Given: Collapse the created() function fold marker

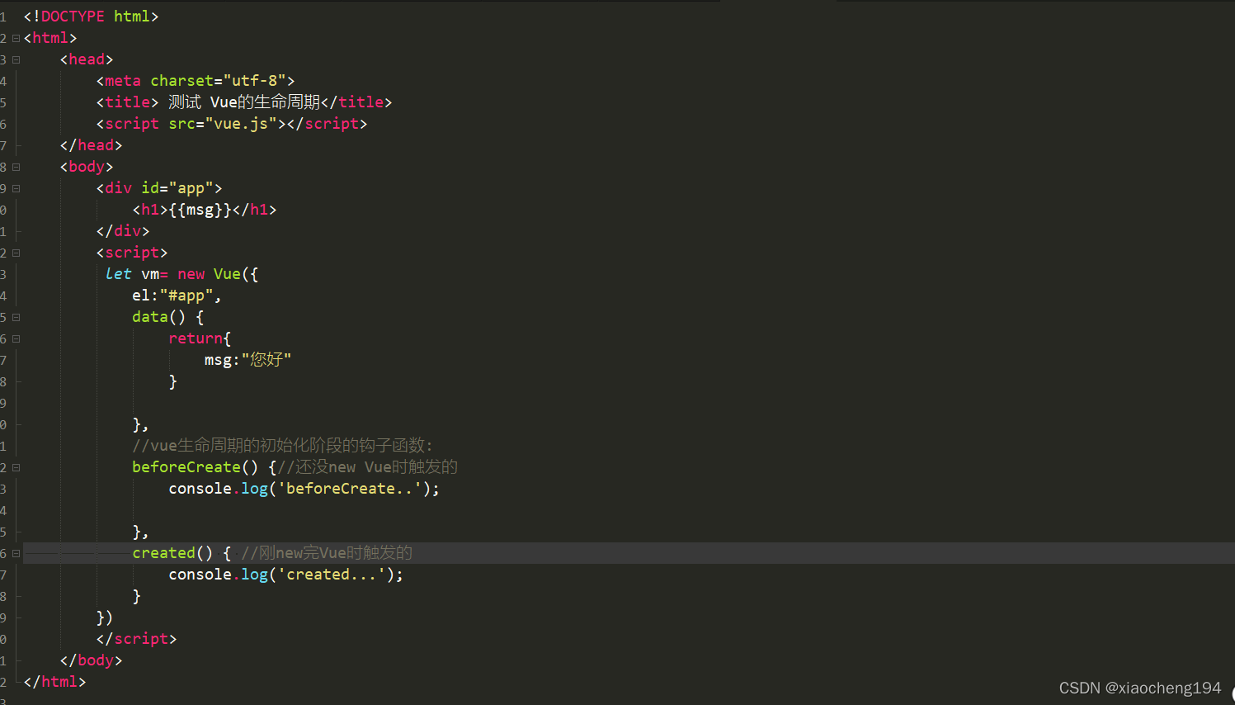Looking at the screenshot, I should click(16, 553).
